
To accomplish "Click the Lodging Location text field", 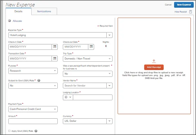I will pos(93,97).
